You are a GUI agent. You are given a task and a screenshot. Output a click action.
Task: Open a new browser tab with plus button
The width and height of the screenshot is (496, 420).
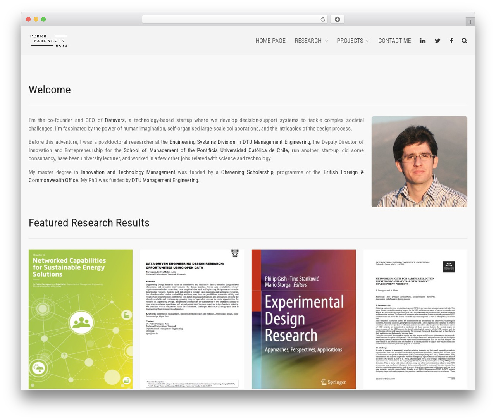coord(470,22)
